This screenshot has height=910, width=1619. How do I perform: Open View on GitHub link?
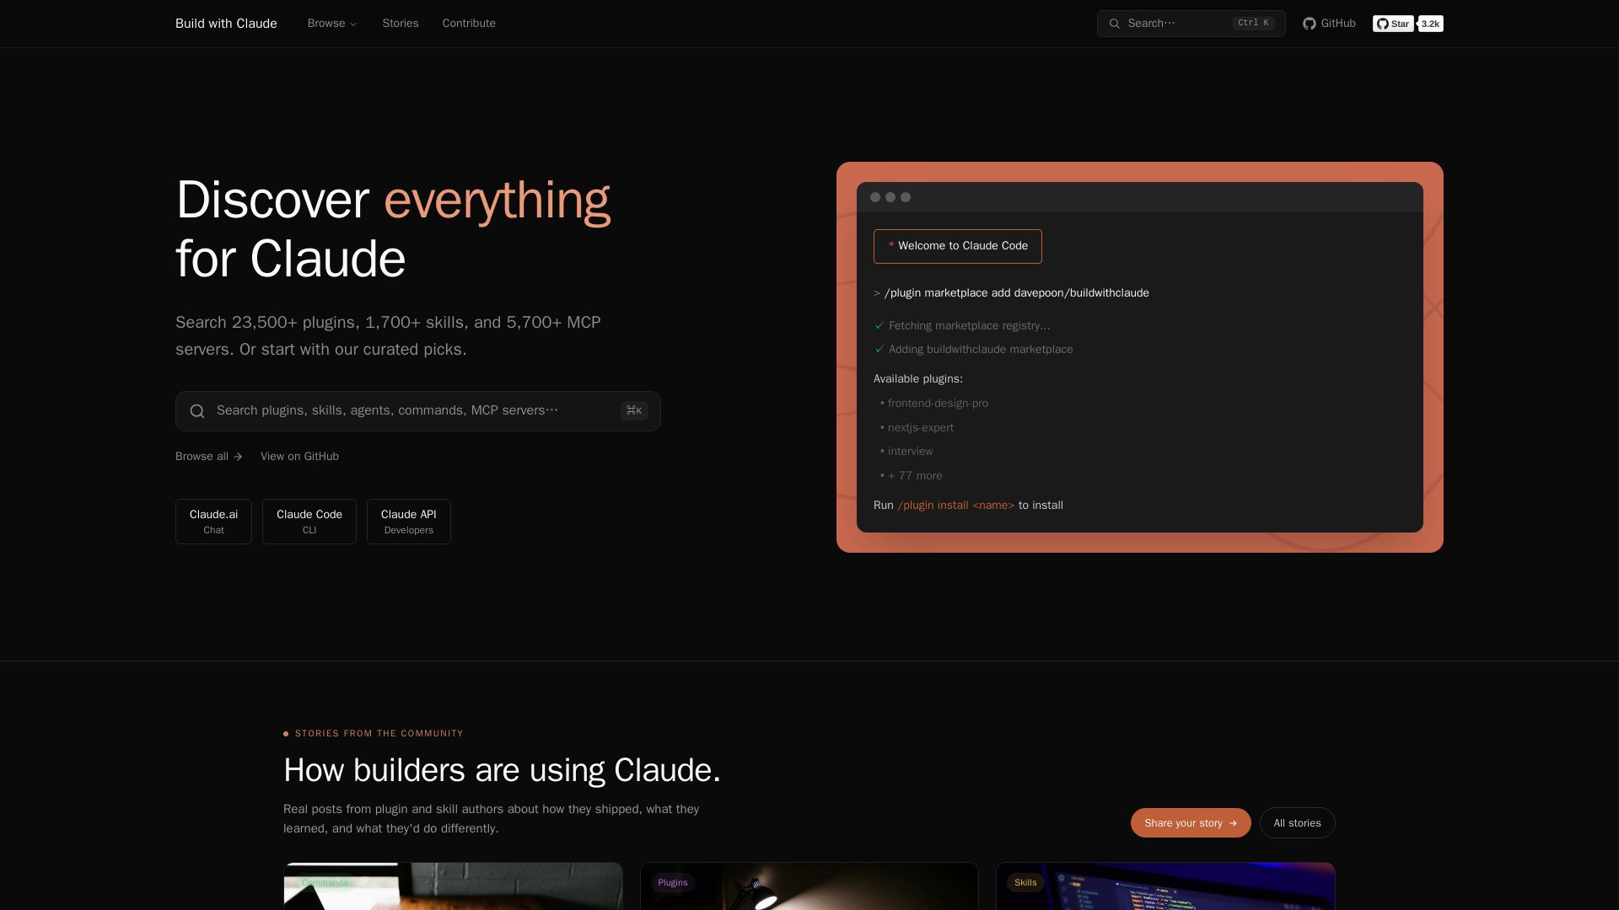pos(299,457)
